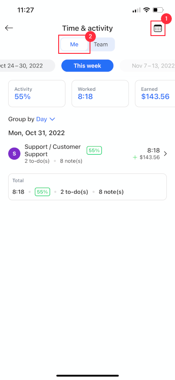This screenshot has width=175, height=380.
Task: Tap the Activity 55% summary card
Action: 37,94
